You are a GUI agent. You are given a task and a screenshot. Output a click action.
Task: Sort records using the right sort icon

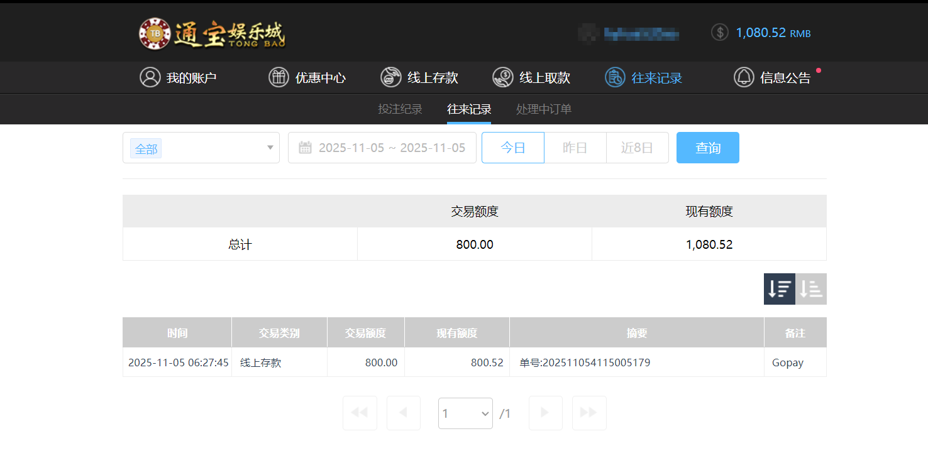[810, 288]
